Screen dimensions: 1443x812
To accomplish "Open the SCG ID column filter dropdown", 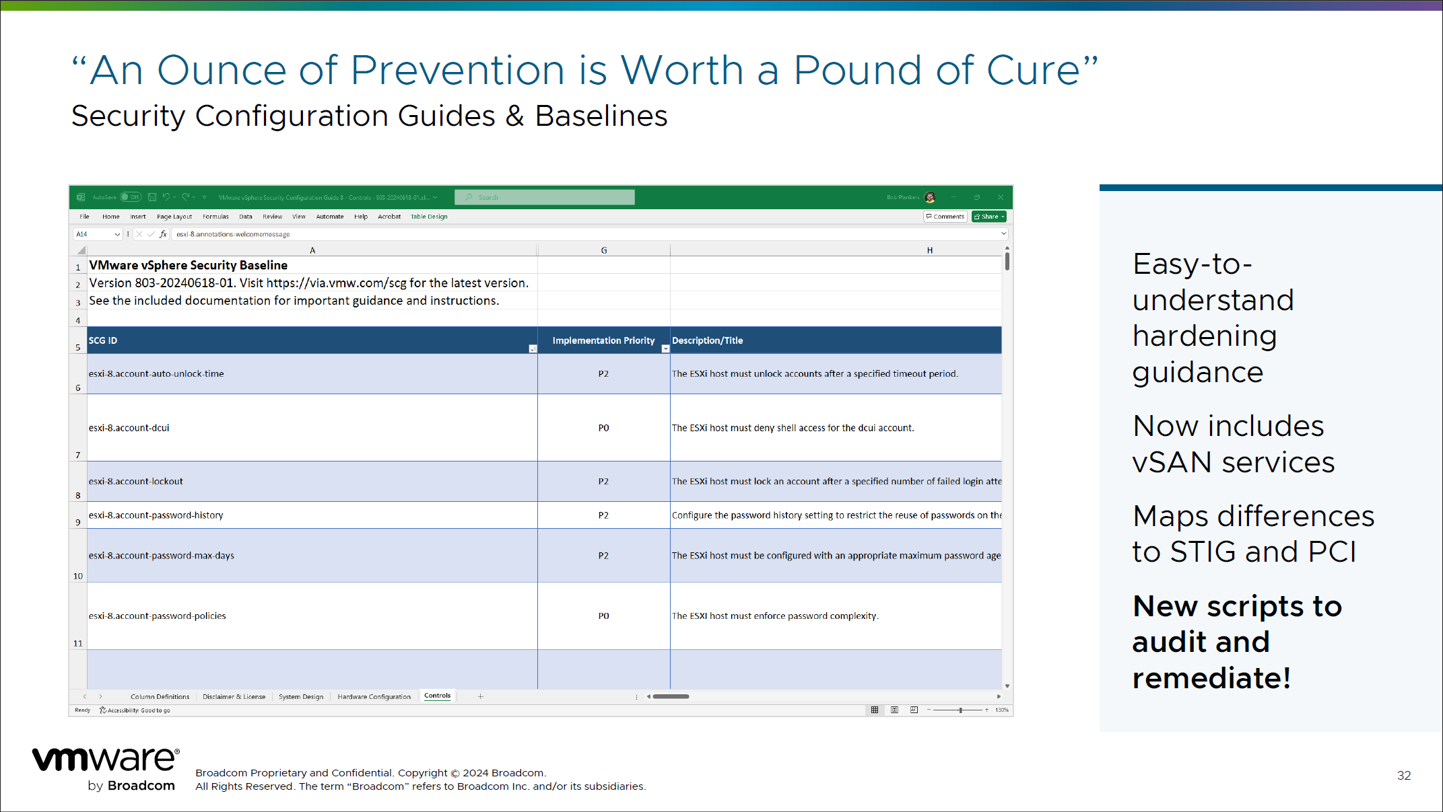I will (533, 348).
